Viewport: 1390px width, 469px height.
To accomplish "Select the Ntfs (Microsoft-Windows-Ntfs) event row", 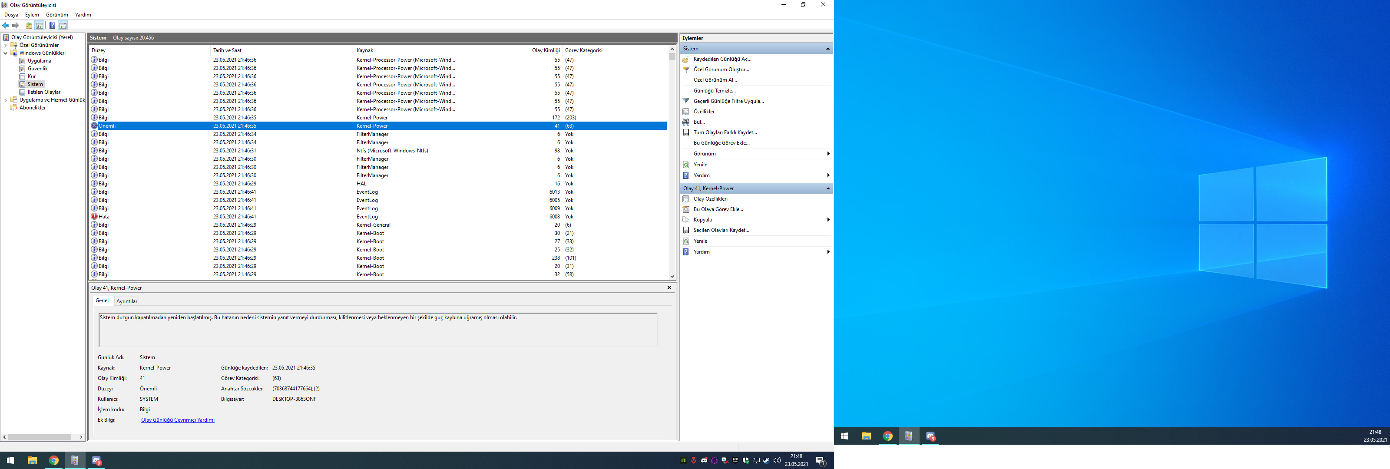I will 379,151.
